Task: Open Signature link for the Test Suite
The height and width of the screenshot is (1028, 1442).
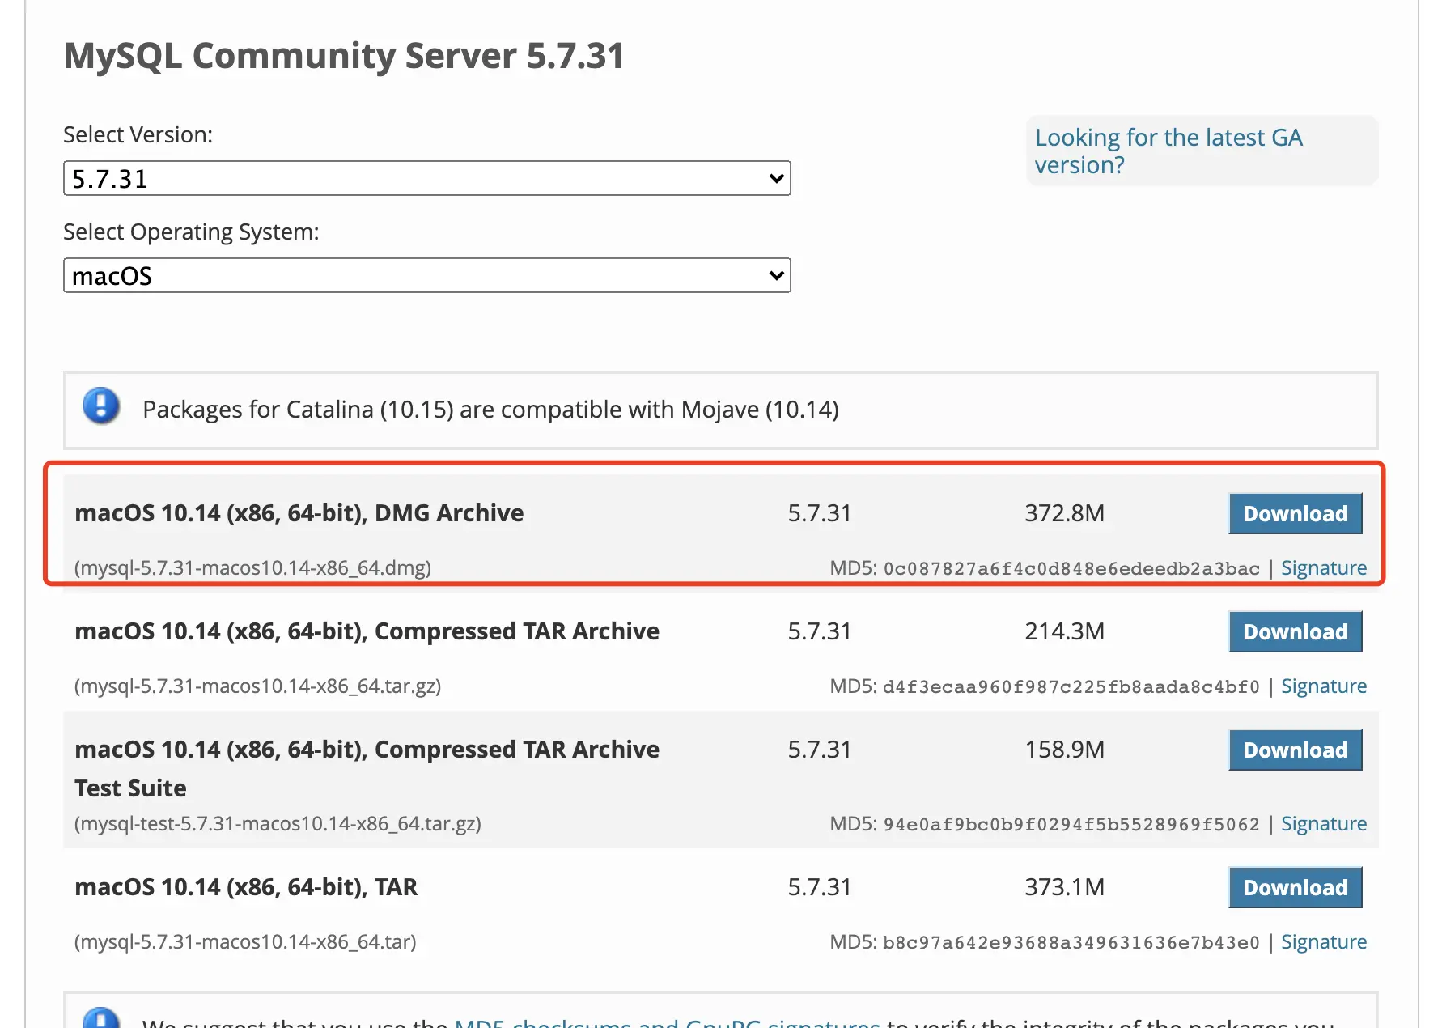Action: point(1323,824)
